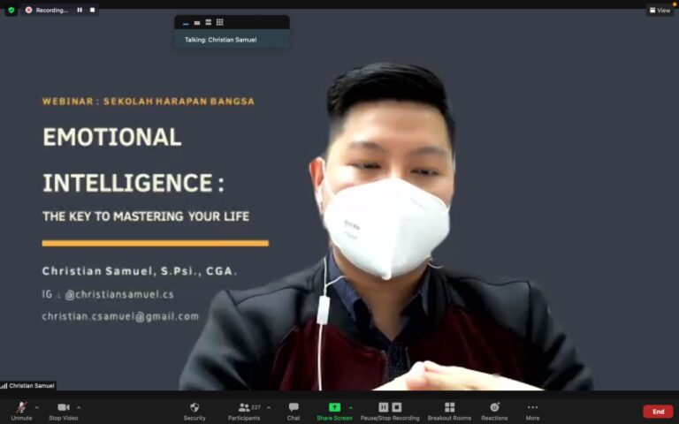Open Breakout Rooms
The width and height of the screenshot is (679, 424).
[x=449, y=407]
